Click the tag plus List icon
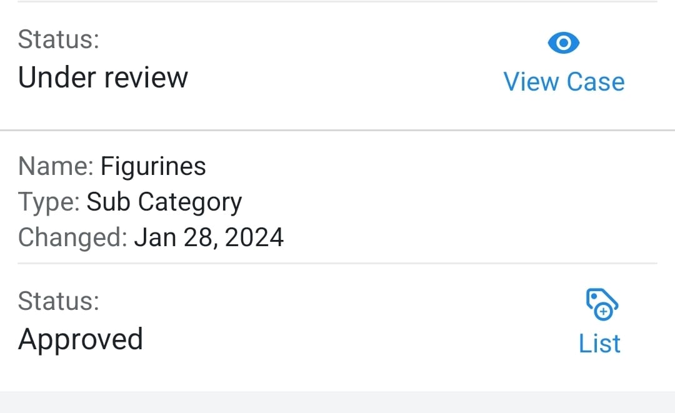 602,304
